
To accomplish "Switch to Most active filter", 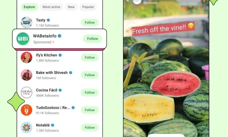I will point(51,7).
